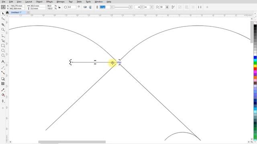This screenshot has width=257, height=144.
Task: Click the X position field
Action: pos(17,6)
